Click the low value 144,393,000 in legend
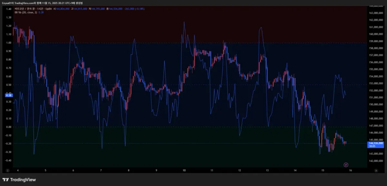This screenshot has width=387, height=186. point(97,9)
